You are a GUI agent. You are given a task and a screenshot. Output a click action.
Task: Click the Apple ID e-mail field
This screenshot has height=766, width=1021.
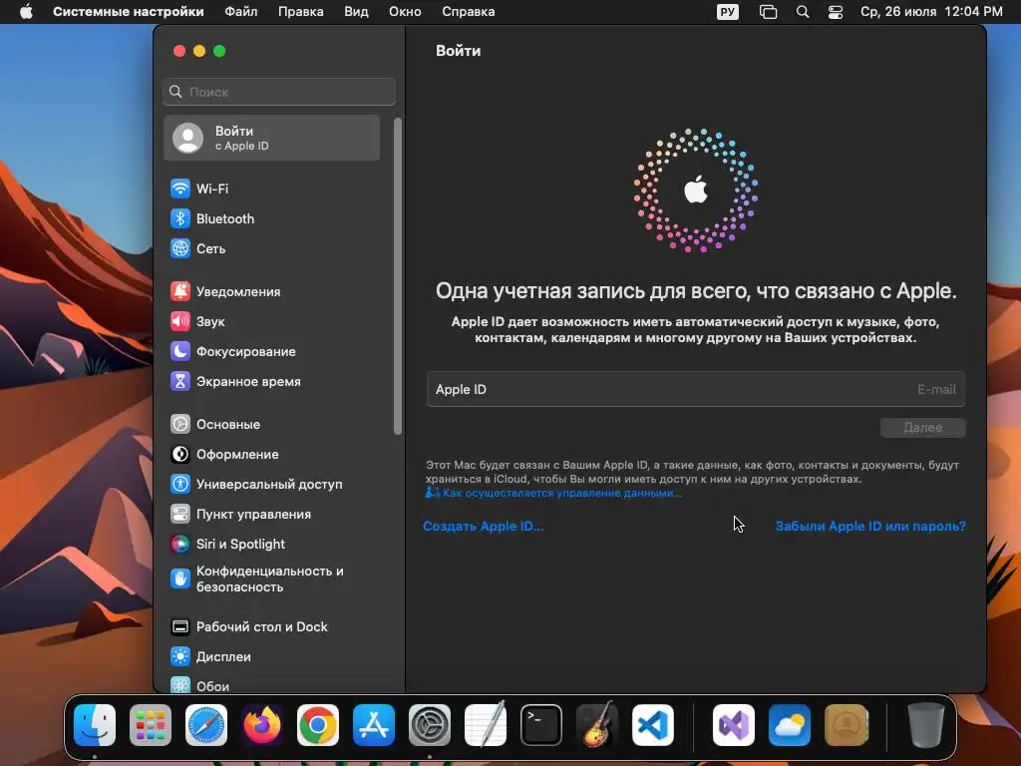pyautogui.click(x=695, y=390)
